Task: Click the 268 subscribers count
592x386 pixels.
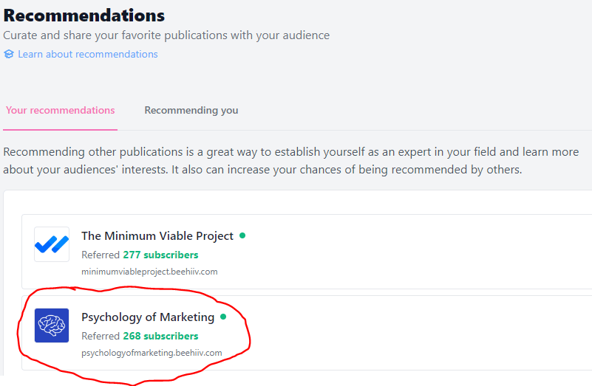Action: 160,336
